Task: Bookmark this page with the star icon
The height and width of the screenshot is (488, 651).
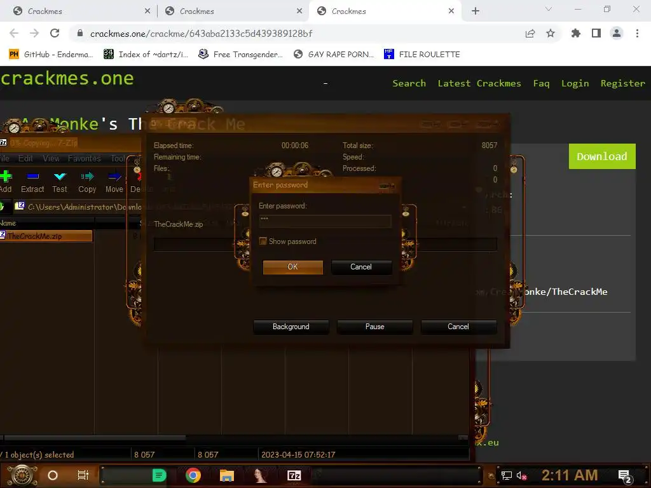Action: coord(551,33)
